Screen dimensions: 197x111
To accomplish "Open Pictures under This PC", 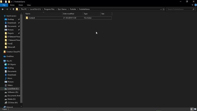I will pos(10,82).
